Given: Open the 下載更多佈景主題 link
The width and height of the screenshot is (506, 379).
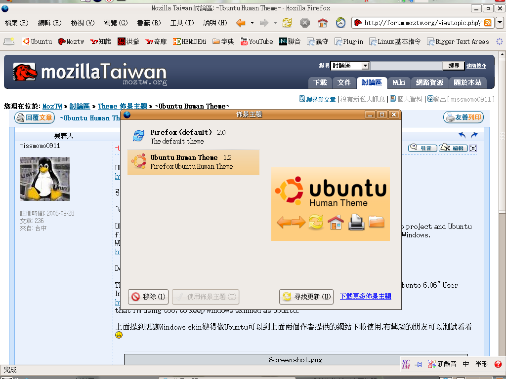Looking at the screenshot, I should click(365, 296).
